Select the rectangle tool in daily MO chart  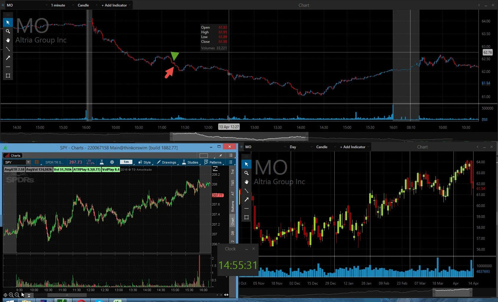click(x=246, y=217)
